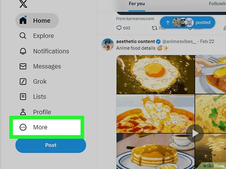Screen dimensions: 226x169
Task: Click the repost icon on the post
Action: [x=154, y=28]
